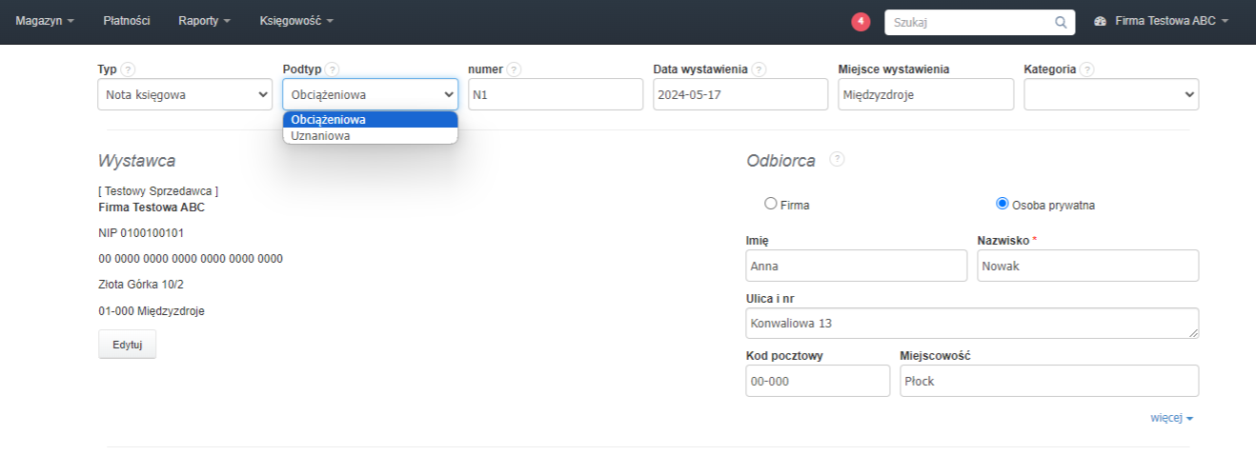Open the Raporty menu

205,21
